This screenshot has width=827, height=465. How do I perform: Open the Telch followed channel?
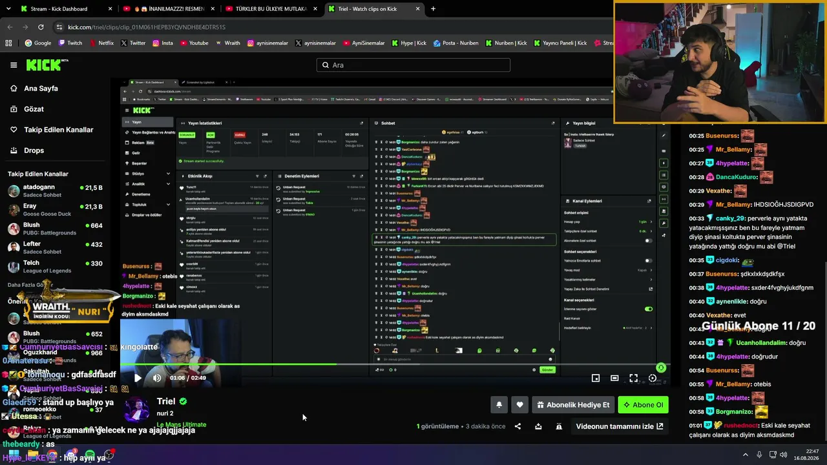[x=56, y=267]
